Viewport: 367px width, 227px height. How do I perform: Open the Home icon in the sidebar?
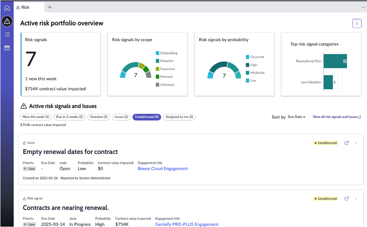[x=7, y=8]
